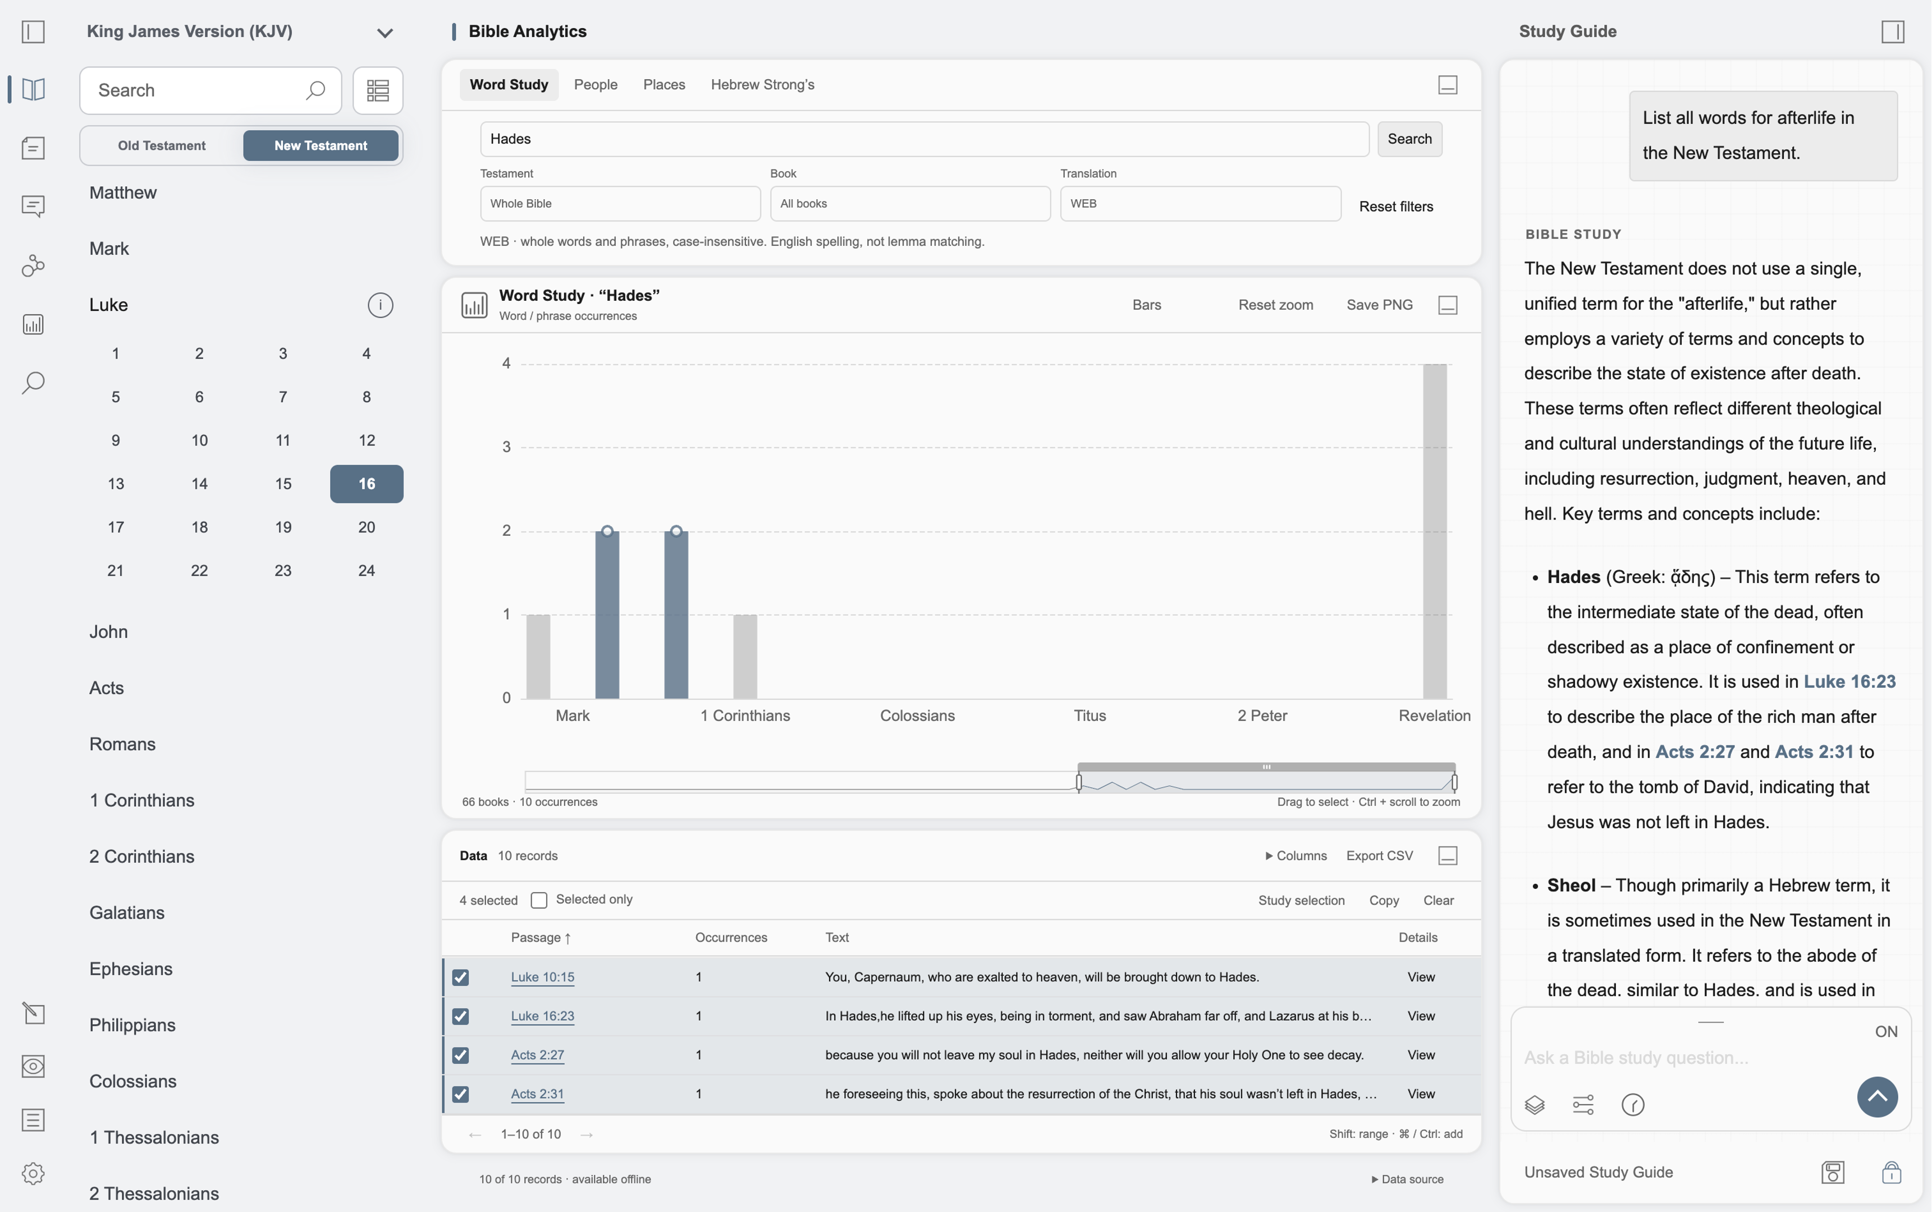Click the layers icon in chat box
This screenshot has height=1212, width=1932.
coord(1535,1105)
